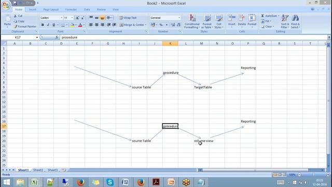Click the Delete cells button
Image resolution: width=332 pixels, height=187 pixels.
[x=242, y=21]
